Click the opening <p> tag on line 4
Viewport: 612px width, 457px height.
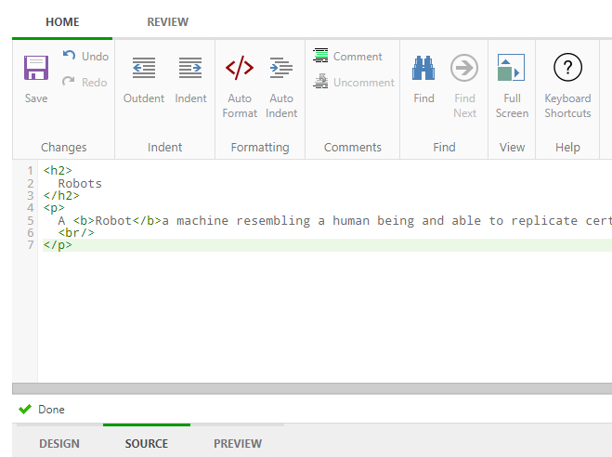(54, 208)
